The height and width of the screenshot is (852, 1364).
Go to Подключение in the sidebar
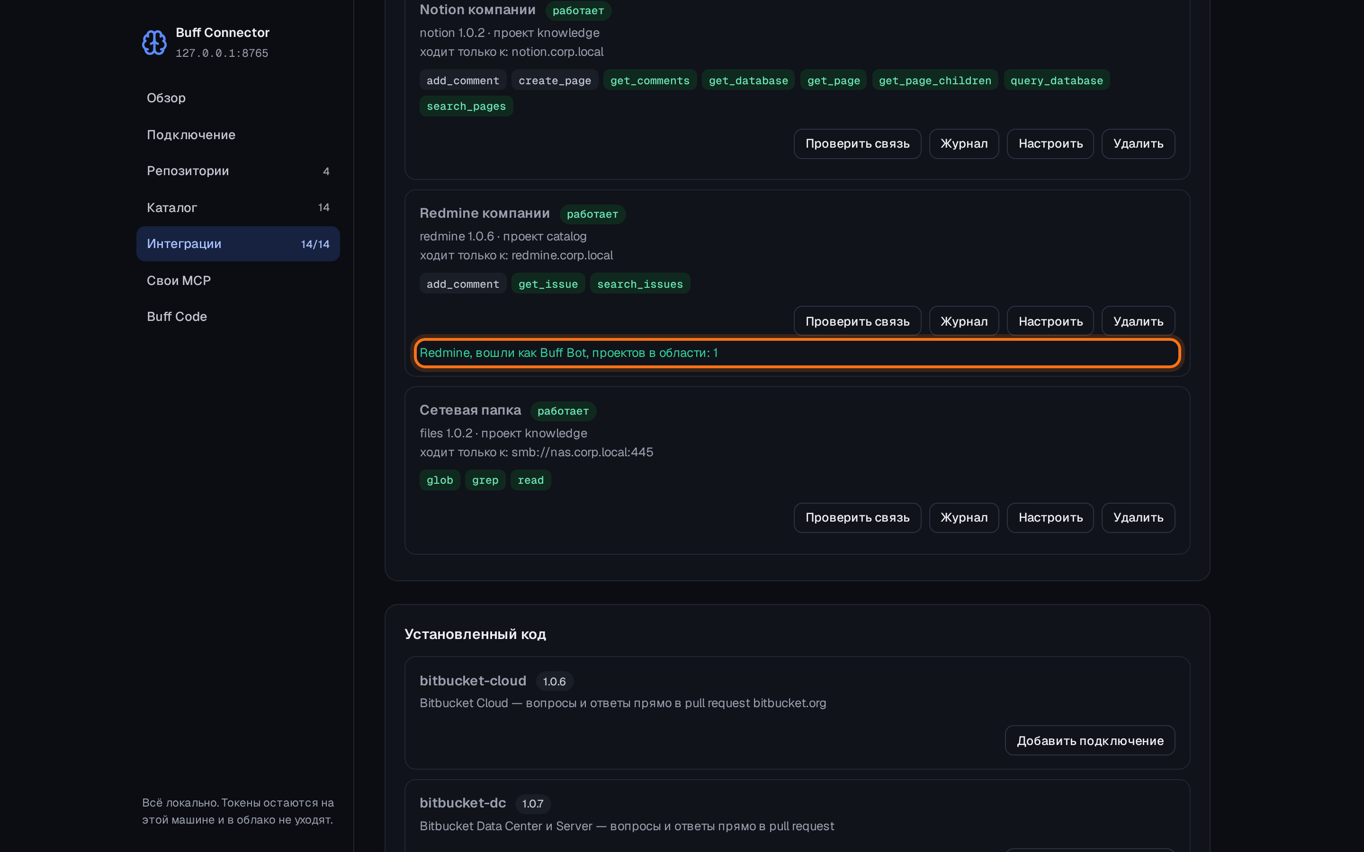[x=238, y=135]
